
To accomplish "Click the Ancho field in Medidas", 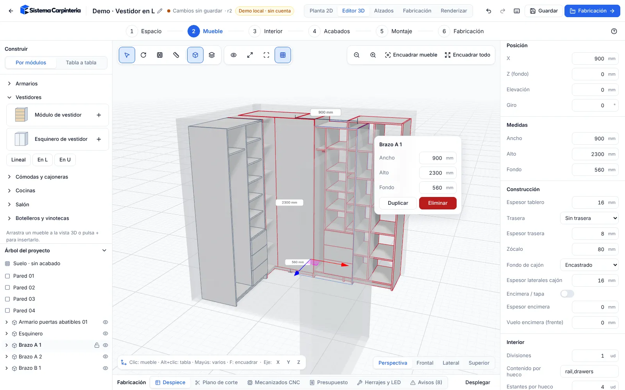I will coord(595,138).
